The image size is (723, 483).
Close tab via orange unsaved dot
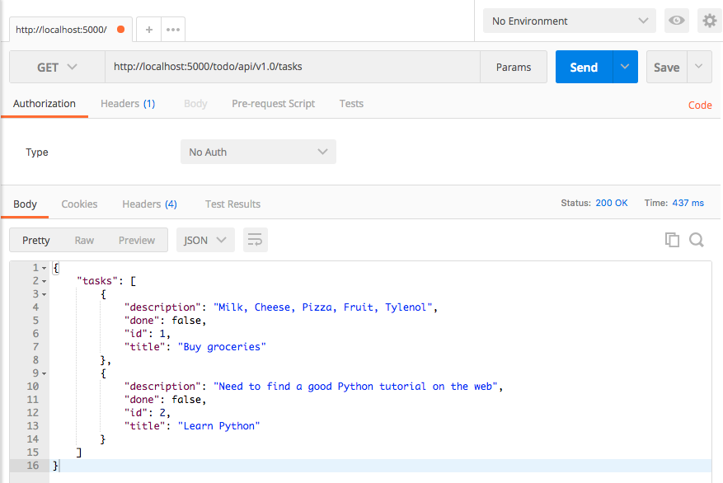click(x=121, y=30)
